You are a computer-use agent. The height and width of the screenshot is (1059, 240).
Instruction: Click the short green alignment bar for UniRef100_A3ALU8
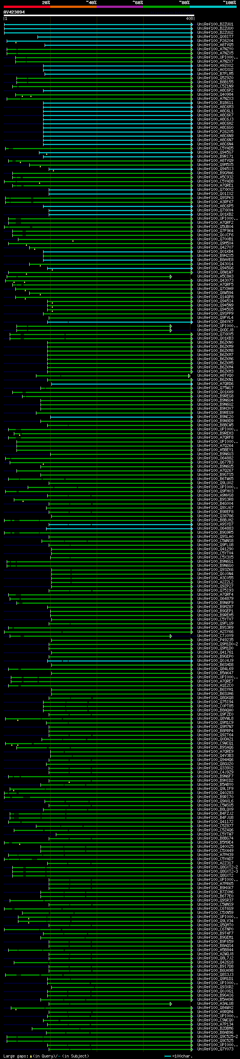pos(110,1004)
